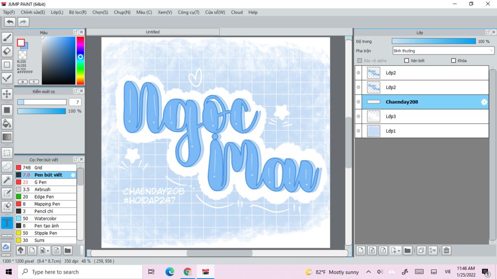Select the Move tool
497x279 pixels.
pyautogui.click(x=7, y=94)
